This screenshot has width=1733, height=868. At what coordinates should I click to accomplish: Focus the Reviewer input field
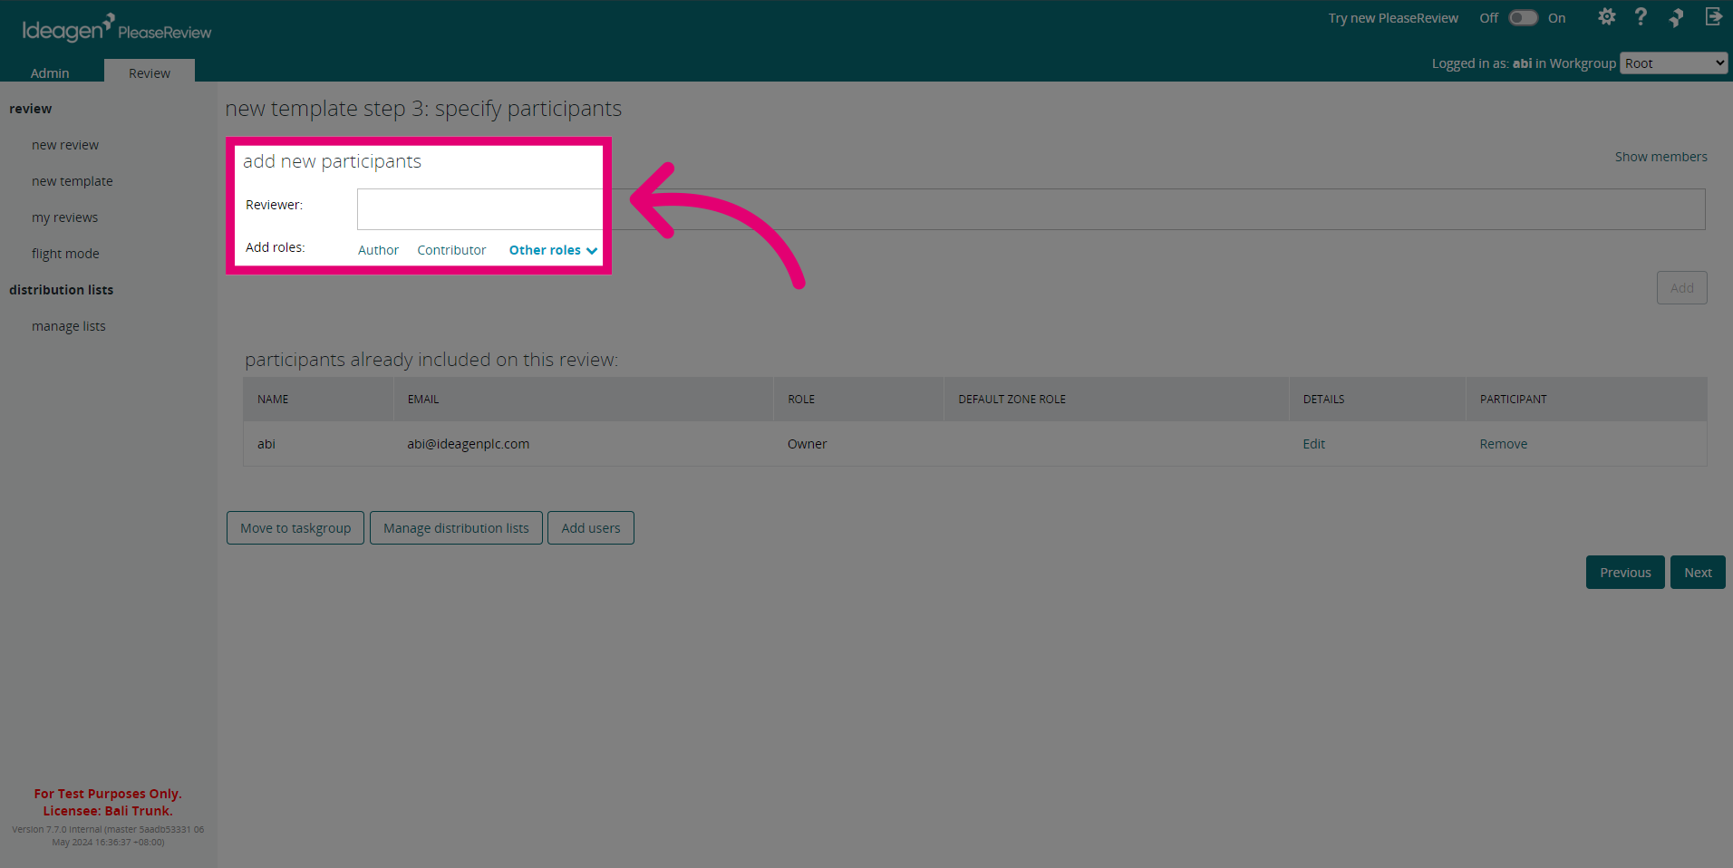1031,209
